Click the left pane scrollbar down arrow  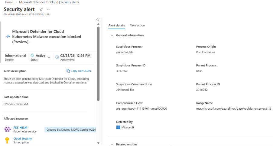[x=98, y=143]
